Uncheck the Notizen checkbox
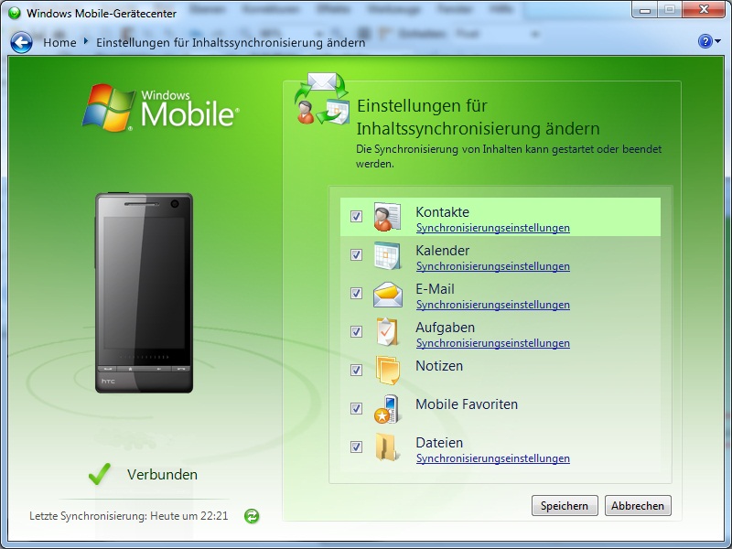The height and width of the screenshot is (549, 732). click(356, 370)
